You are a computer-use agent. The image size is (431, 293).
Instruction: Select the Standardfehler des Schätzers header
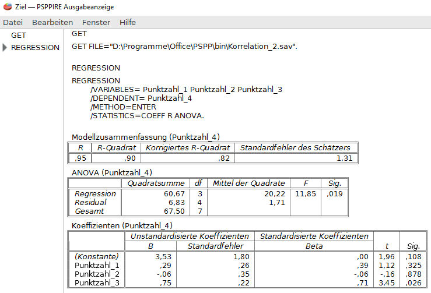click(296, 148)
